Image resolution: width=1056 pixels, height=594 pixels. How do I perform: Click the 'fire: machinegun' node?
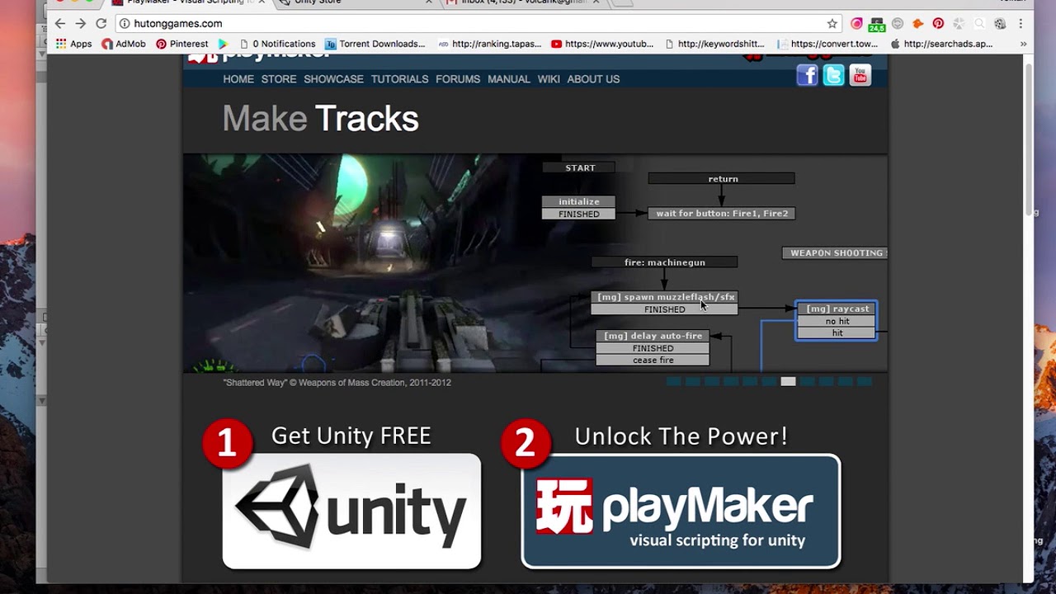tap(664, 262)
